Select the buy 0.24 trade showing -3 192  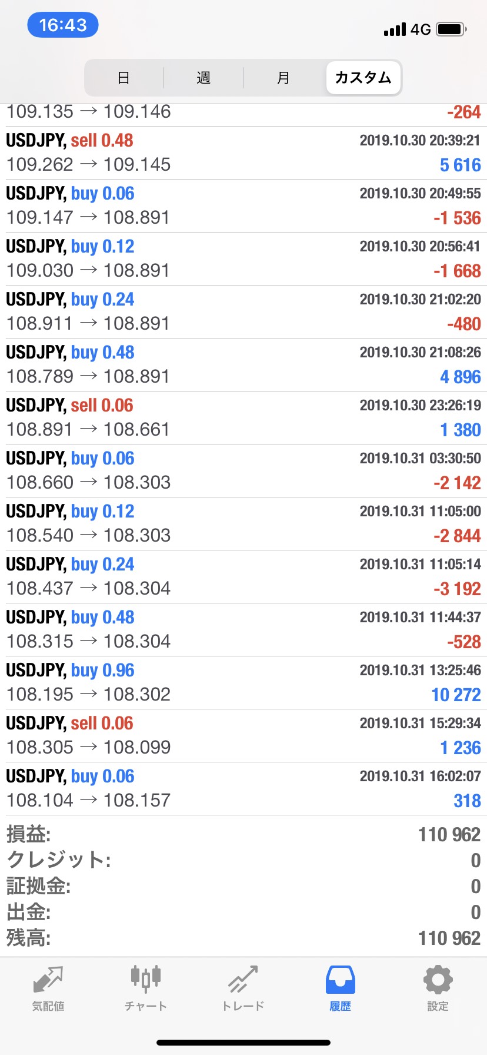pos(243,577)
